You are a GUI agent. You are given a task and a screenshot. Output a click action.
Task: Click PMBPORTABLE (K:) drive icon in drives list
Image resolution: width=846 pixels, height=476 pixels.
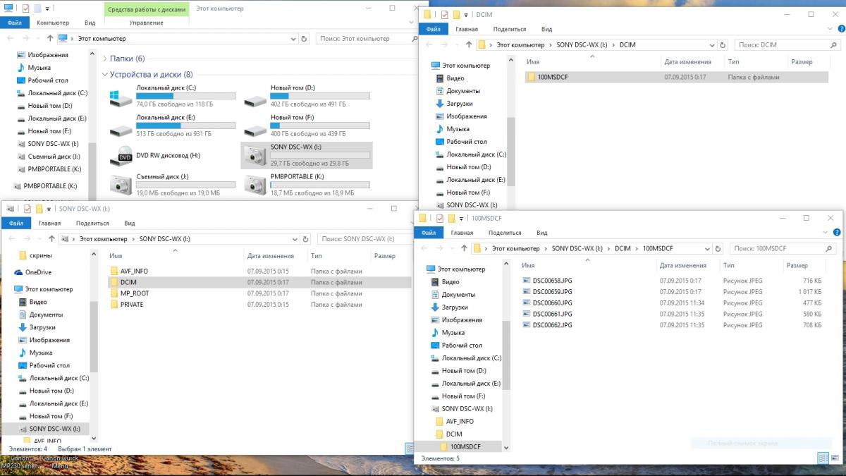point(254,184)
